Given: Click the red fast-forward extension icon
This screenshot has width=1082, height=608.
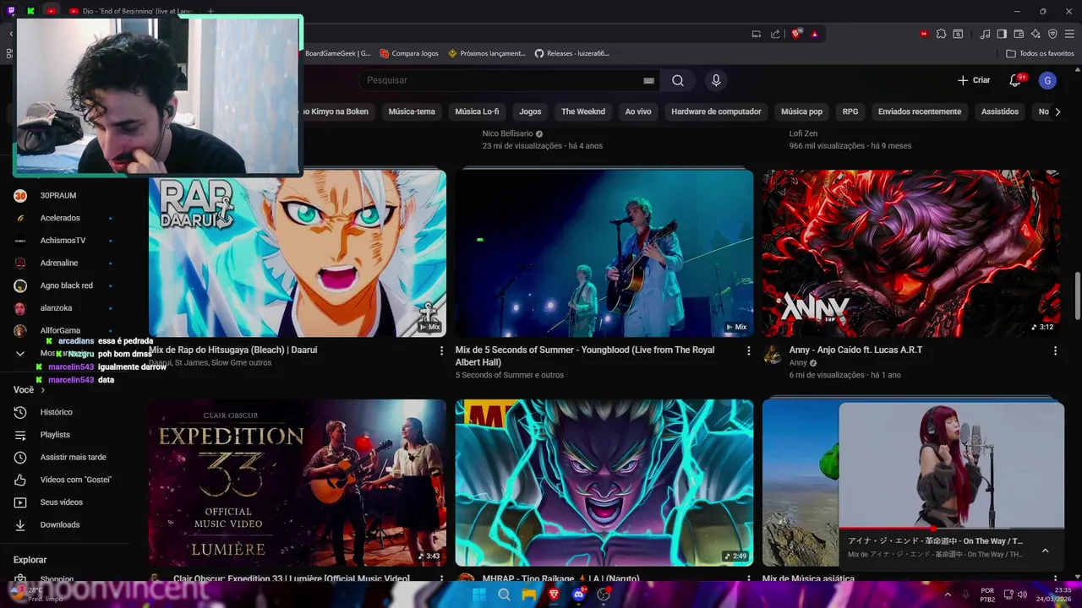Looking at the screenshot, I should [x=924, y=34].
